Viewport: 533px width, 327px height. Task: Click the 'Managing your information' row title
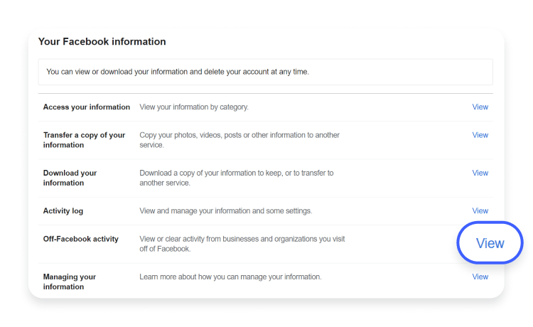(x=70, y=282)
